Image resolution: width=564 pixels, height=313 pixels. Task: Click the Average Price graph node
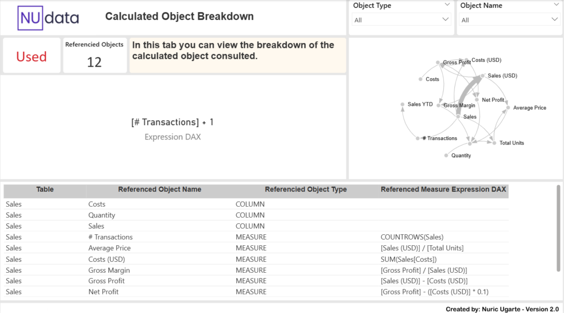pos(508,107)
